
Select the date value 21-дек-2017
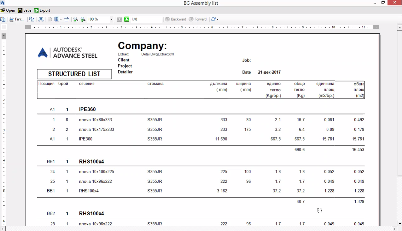point(269,72)
